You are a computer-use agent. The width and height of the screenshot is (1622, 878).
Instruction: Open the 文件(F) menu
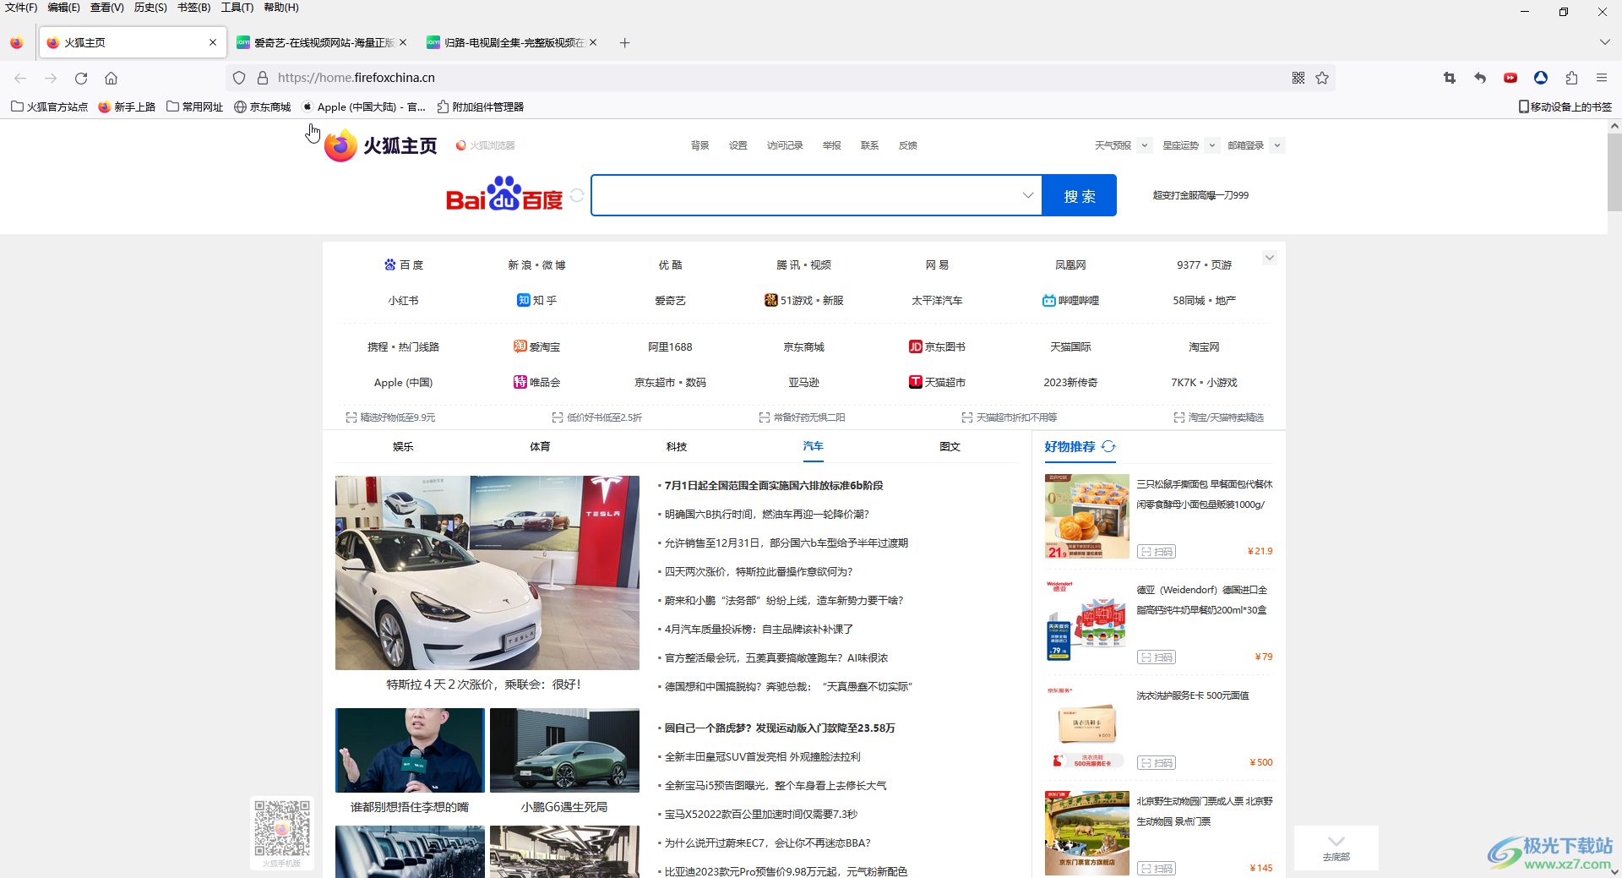21,8
